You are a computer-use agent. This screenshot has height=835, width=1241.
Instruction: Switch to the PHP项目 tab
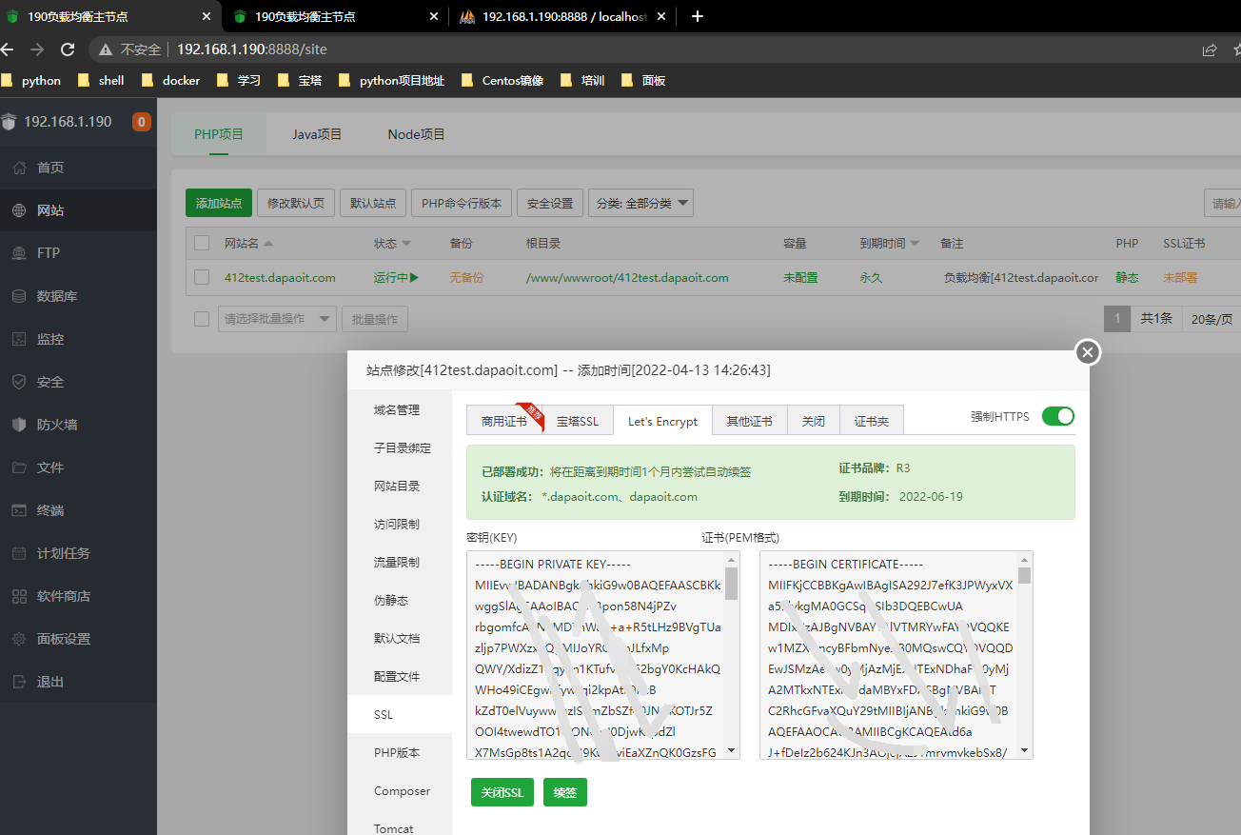coord(219,134)
